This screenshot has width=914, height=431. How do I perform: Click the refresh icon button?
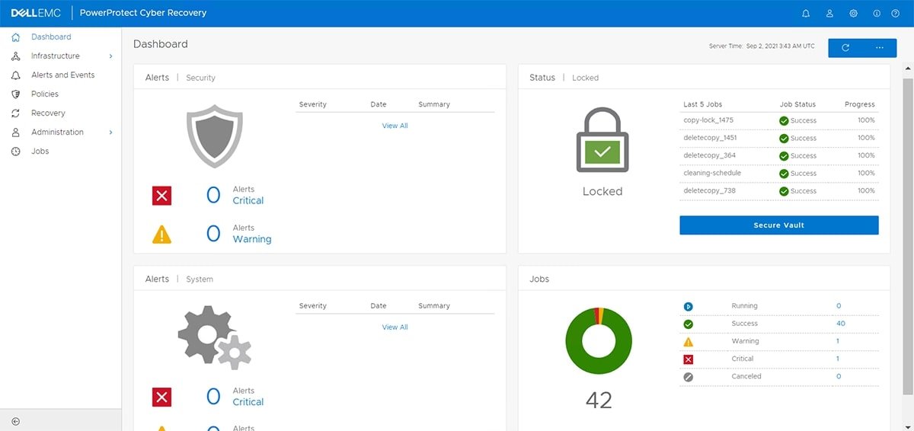pyautogui.click(x=845, y=47)
